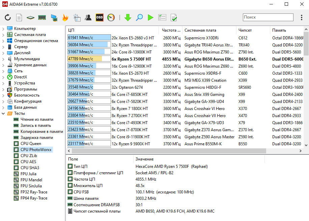Click the Значение column header
Viewport: 309px width, 221px height.
(199, 159)
